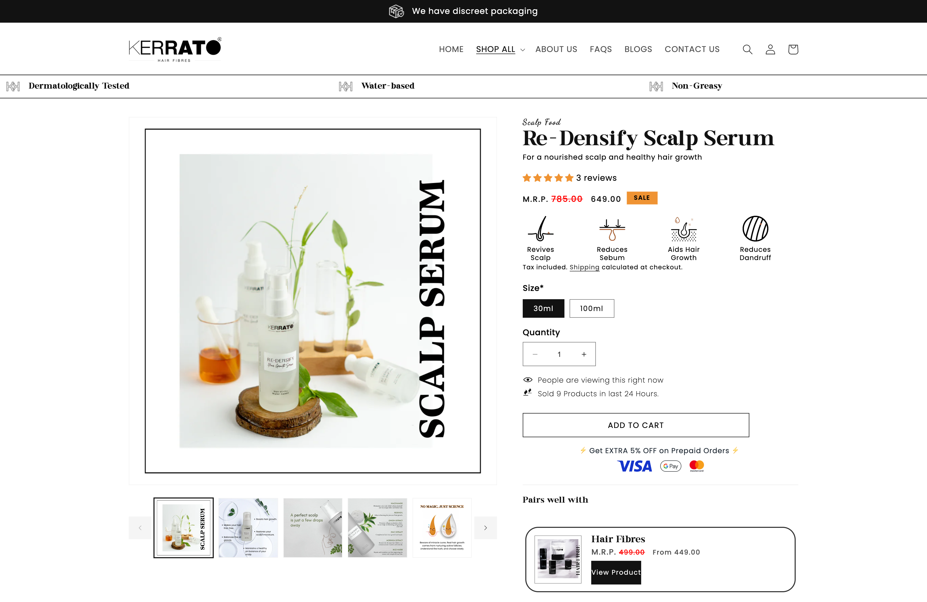Click the ADD TO CART button

(636, 425)
